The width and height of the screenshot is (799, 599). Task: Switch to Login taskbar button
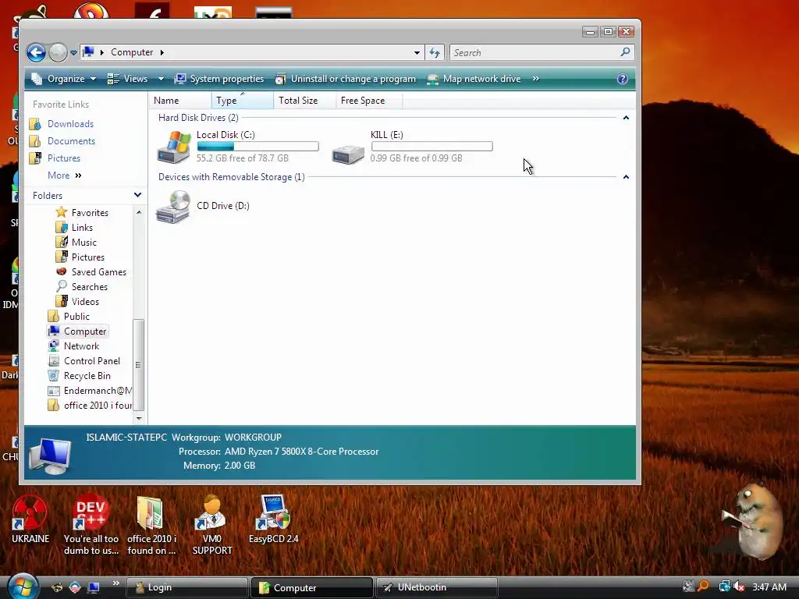[186, 588]
